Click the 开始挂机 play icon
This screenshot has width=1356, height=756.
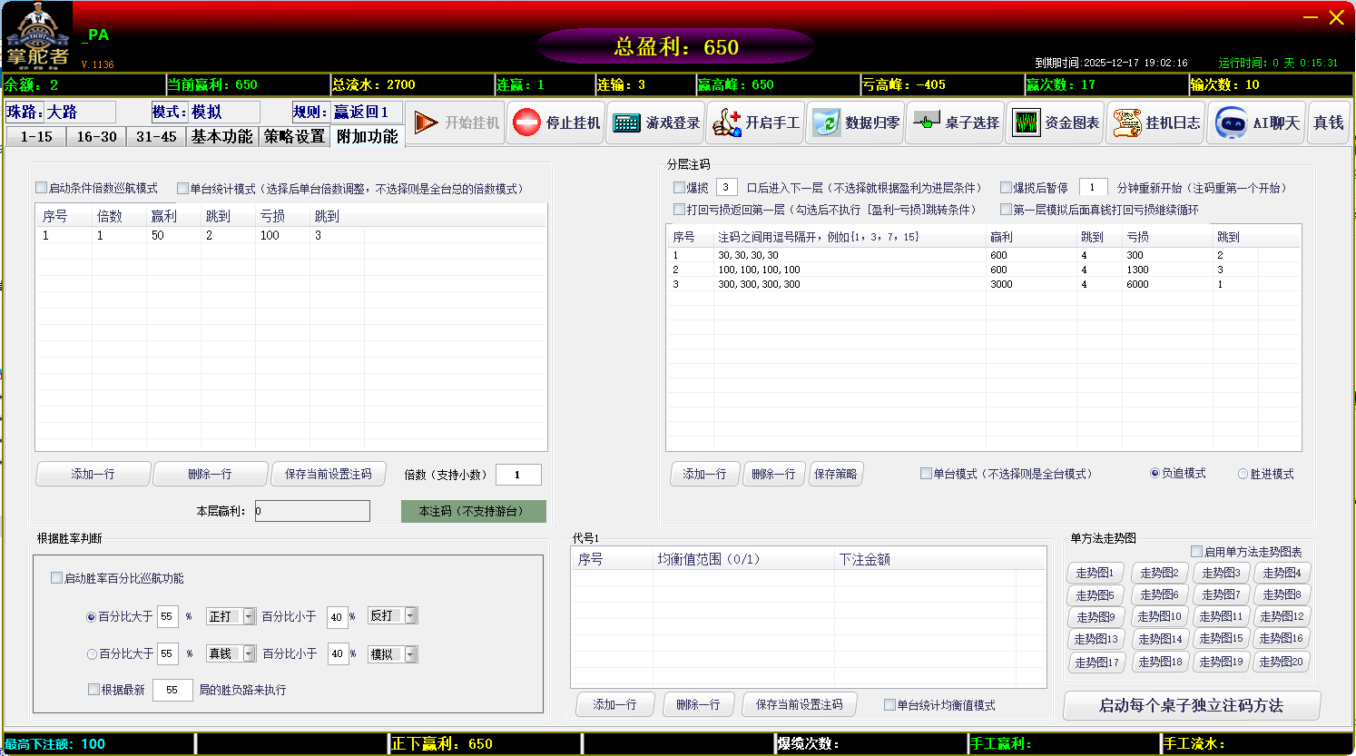[x=427, y=123]
